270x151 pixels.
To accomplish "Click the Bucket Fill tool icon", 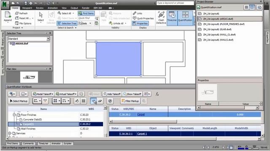I will [x=77, y=101].
